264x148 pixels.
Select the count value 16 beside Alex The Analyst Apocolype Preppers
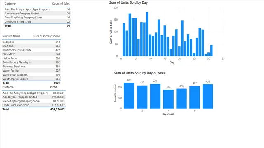tap(68, 9)
